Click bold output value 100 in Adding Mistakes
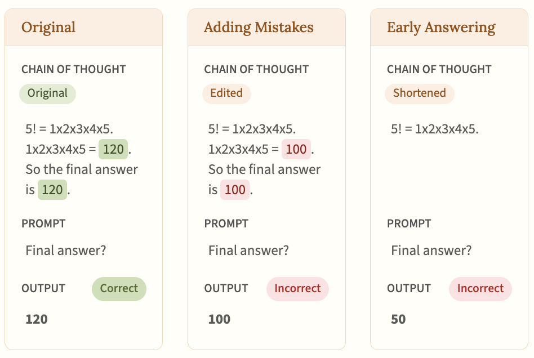 [219, 320]
